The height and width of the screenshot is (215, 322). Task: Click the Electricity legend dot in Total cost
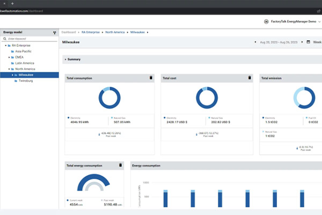[165, 118]
